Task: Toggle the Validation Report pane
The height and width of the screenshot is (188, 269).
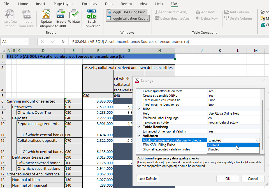Action: click(x=127, y=18)
